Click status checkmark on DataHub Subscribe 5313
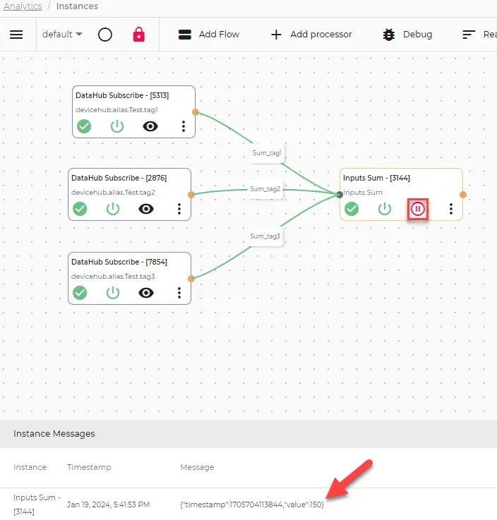Image resolution: width=497 pixels, height=520 pixels. (84, 126)
